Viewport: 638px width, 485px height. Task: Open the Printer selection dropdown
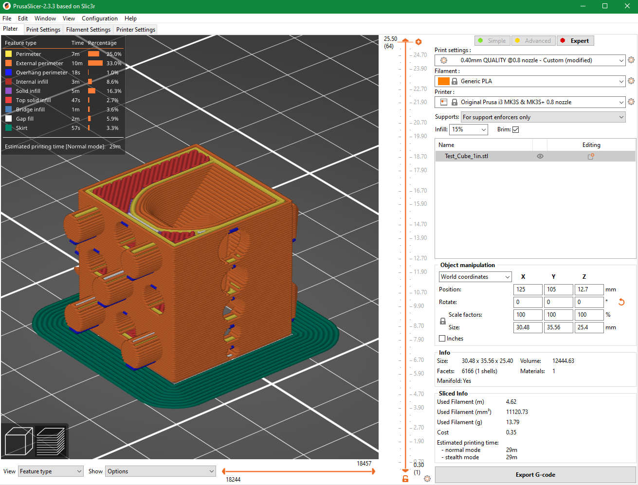[x=529, y=102]
